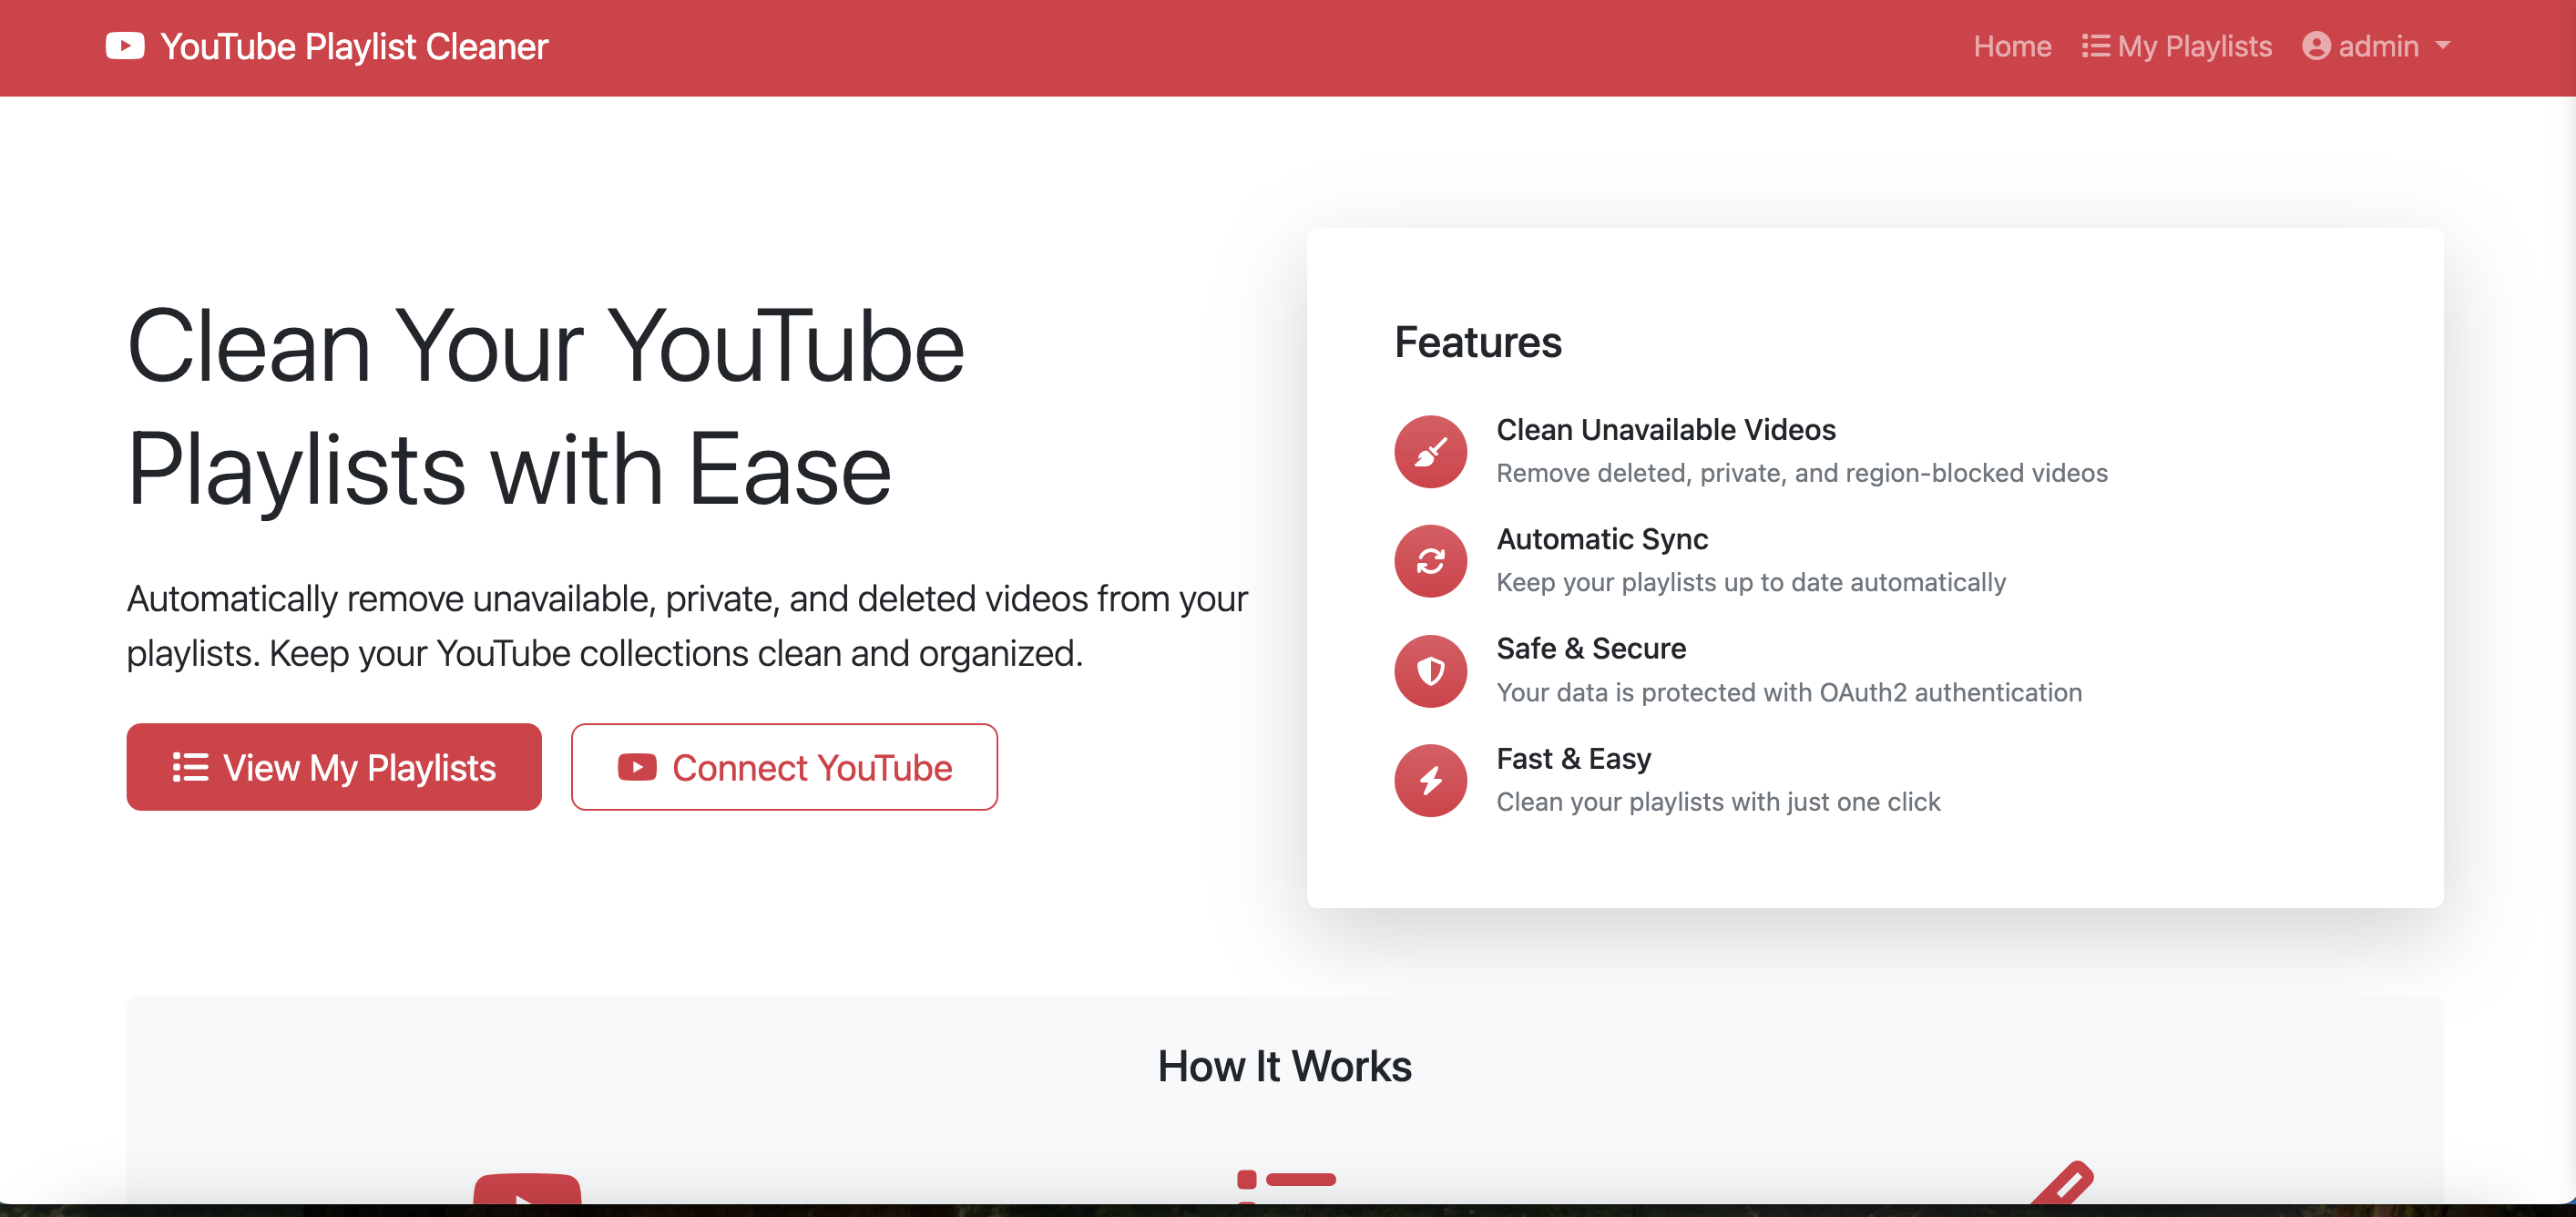The width and height of the screenshot is (2576, 1217).
Task: Click the Clean Unavailable Videos title
Action: tap(1665, 430)
